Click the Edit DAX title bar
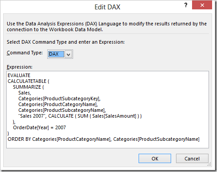217x172 pixels. click(x=107, y=7)
